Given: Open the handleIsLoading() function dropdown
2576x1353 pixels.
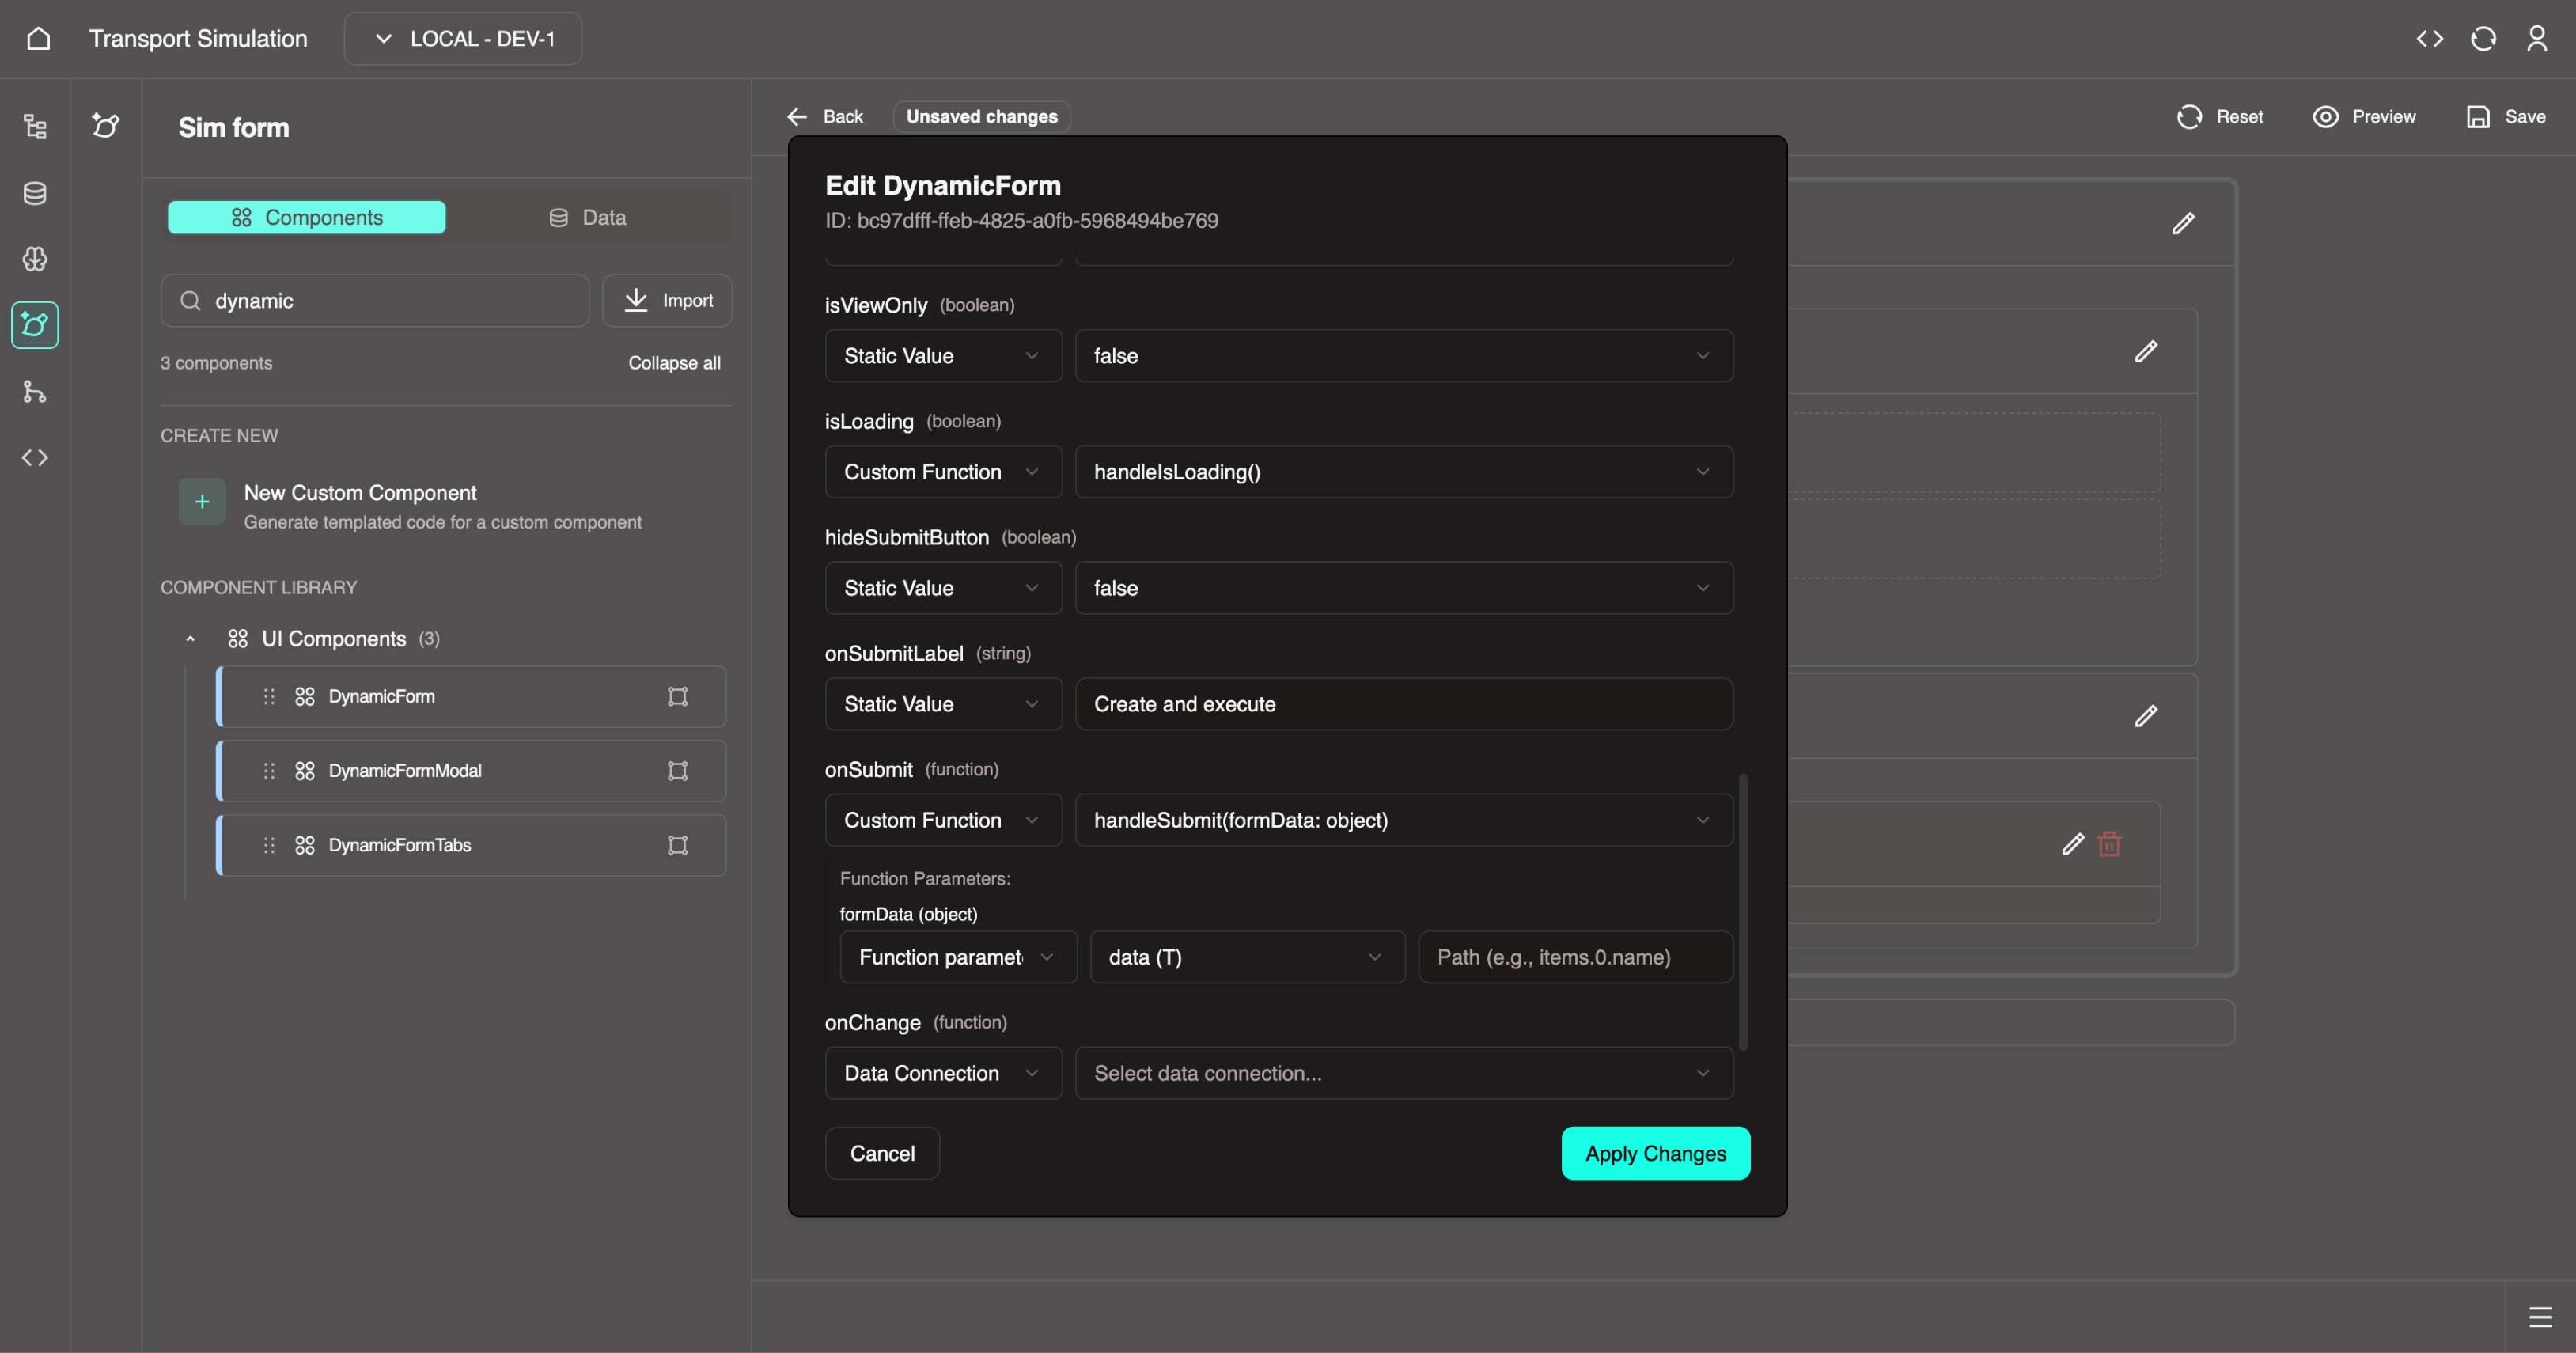Looking at the screenshot, I should click(x=1404, y=472).
